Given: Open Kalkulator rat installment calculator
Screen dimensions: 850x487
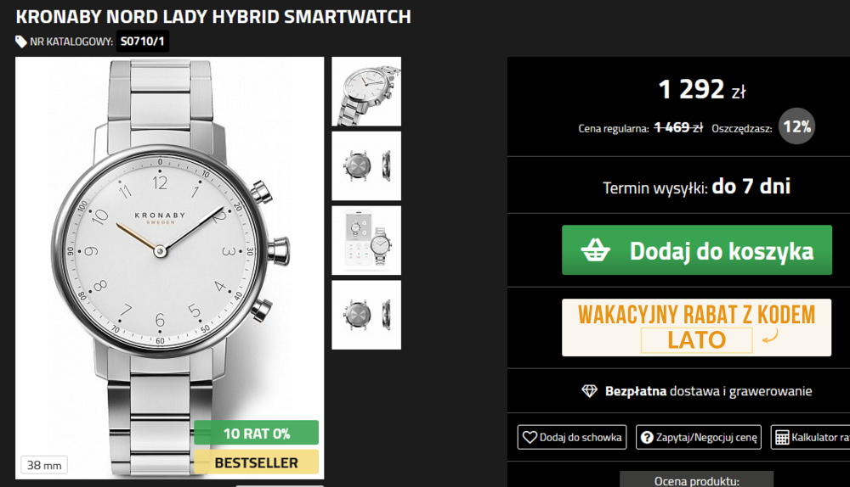Looking at the screenshot, I should click(810, 437).
